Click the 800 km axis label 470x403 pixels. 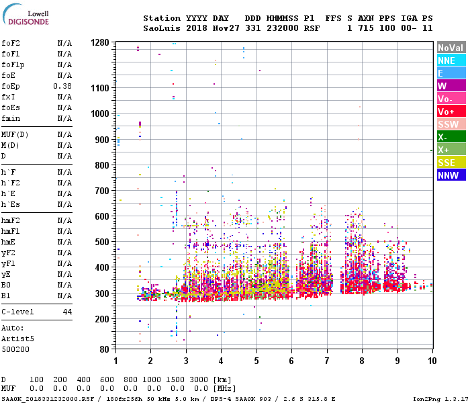102,165
